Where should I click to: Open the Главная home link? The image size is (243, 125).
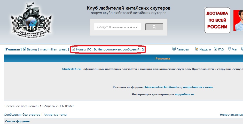click(13, 49)
